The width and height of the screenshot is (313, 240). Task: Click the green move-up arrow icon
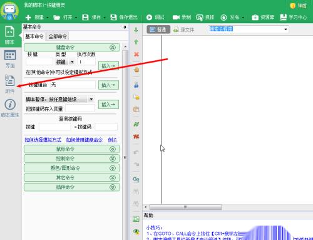click(x=136, y=42)
